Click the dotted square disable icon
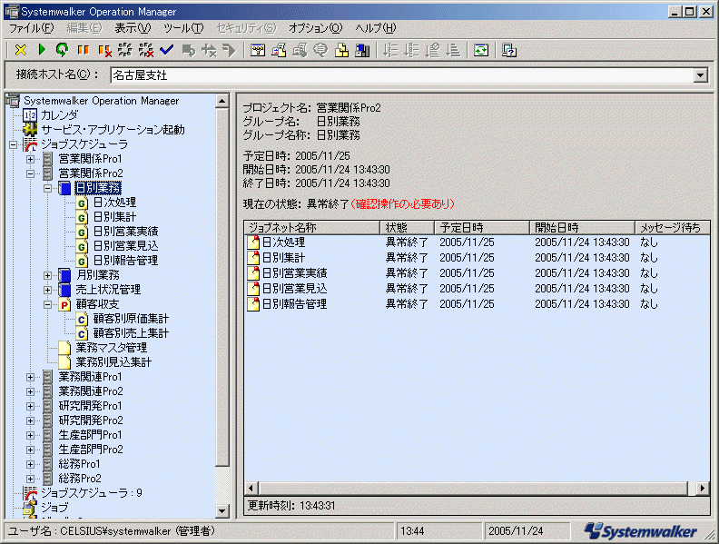This screenshot has height=544, width=719. (124, 50)
